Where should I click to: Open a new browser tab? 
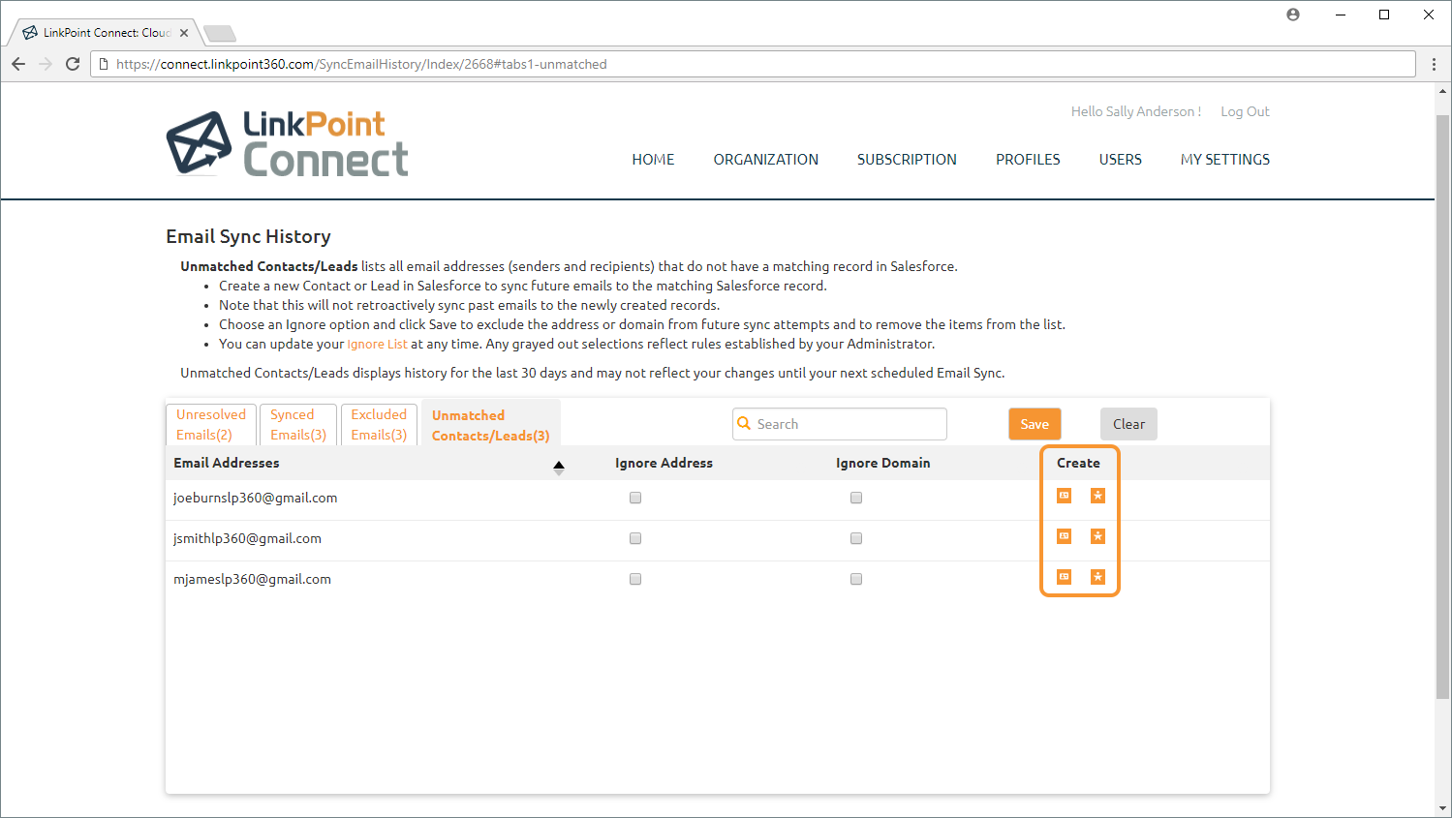click(220, 34)
